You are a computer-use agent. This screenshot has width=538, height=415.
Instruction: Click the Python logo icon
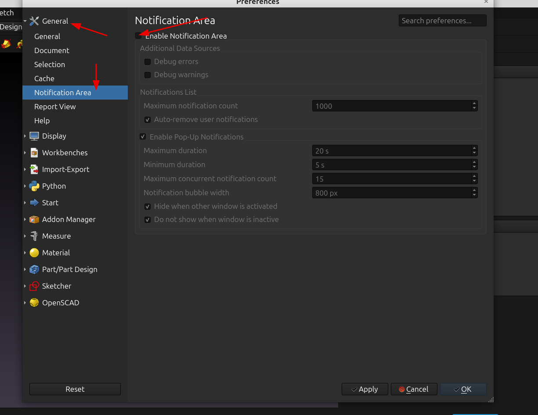click(34, 186)
